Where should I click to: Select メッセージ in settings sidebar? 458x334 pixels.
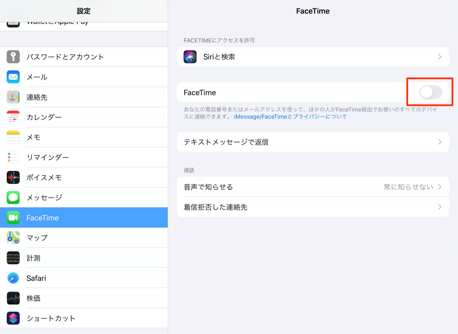point(84,198)
